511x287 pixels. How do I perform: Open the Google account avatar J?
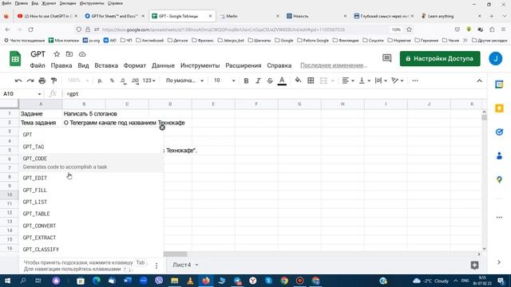[x=495, y=58]
